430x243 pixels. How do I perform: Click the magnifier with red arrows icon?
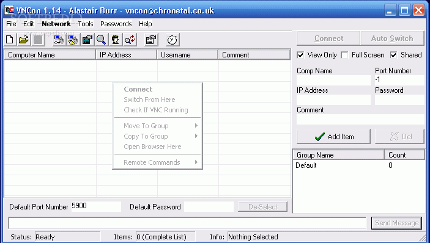[130, 40]
